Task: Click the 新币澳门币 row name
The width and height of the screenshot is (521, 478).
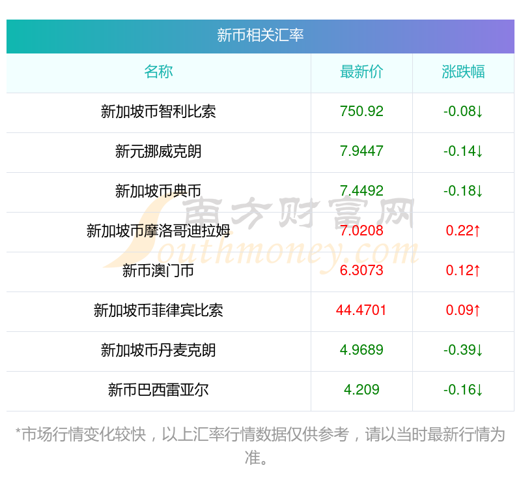Action: [x=158, y=271]
